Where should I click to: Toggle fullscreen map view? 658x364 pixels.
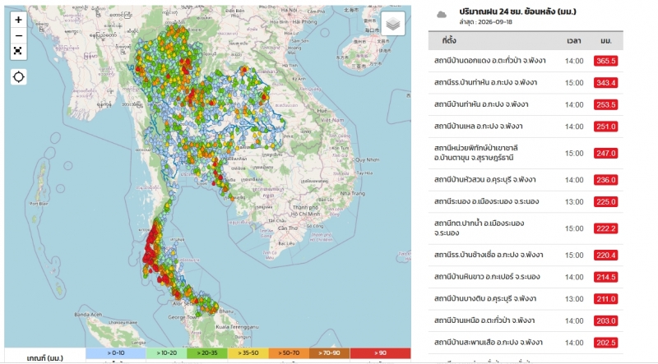(x=18, y=51)
